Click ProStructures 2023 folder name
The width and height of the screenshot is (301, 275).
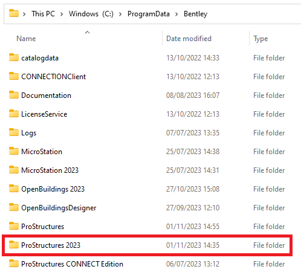point(51,245)
